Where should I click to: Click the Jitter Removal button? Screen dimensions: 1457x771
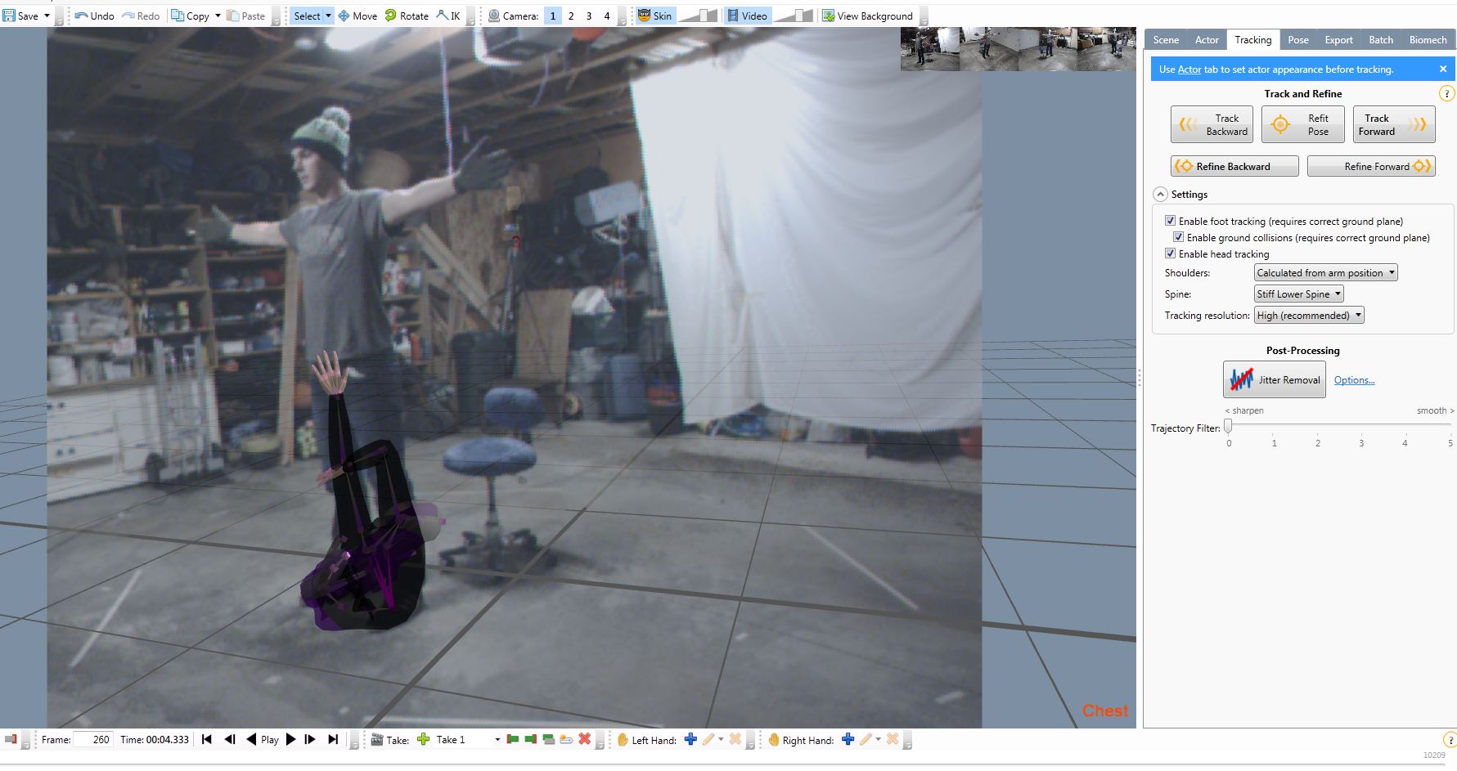click(1274, 379)
